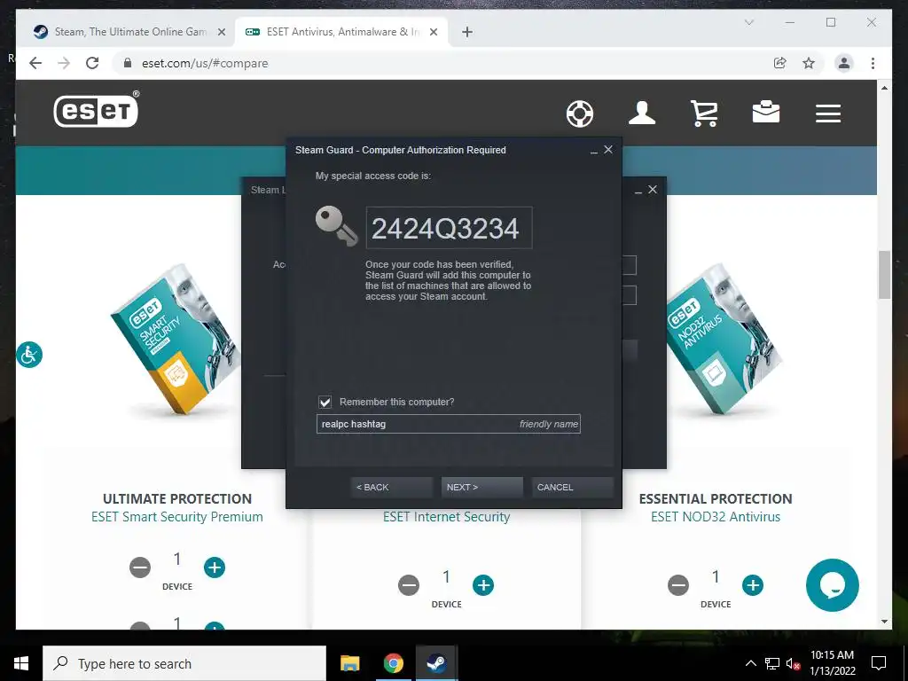
Task: Click the muted volume tray icon
Action: (x=794, y=663)
